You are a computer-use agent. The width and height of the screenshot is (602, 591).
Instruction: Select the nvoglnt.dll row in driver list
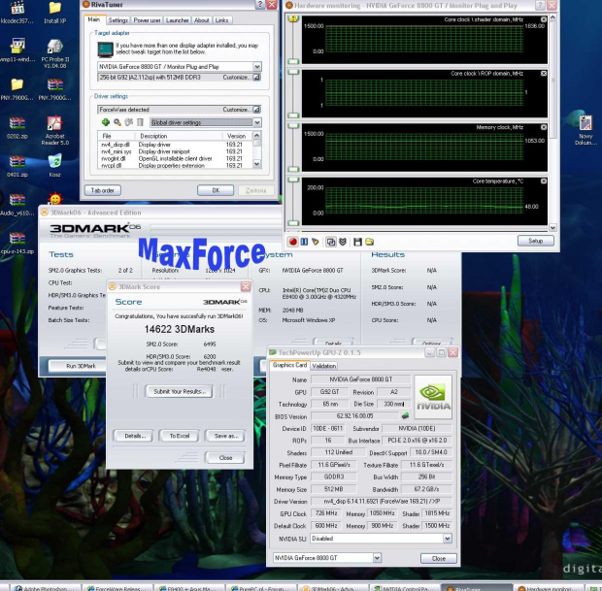(x=175, y=158)
